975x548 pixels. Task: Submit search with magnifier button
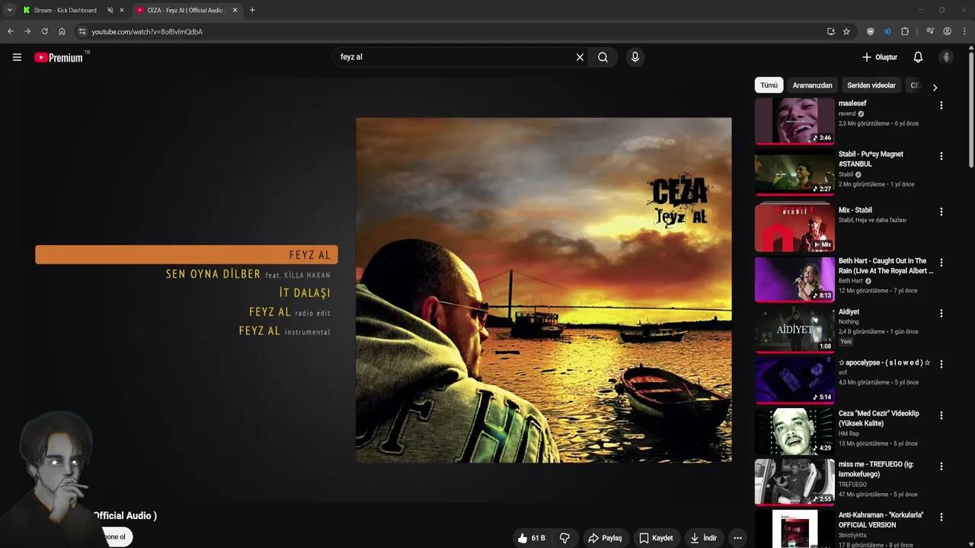603,57
